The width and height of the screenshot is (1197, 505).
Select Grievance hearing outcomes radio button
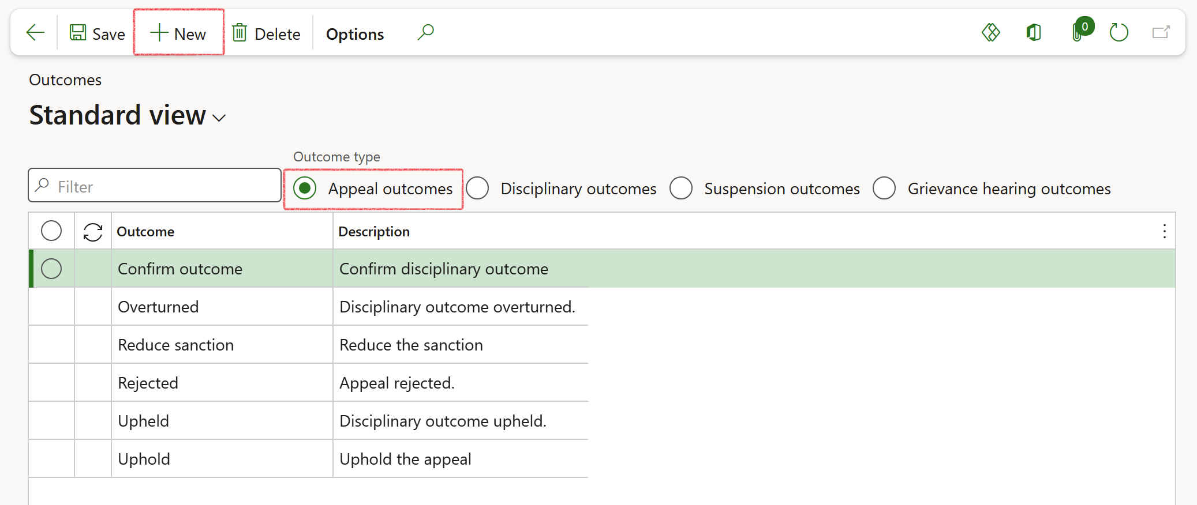pyautogui.click(x=884, y=189)
